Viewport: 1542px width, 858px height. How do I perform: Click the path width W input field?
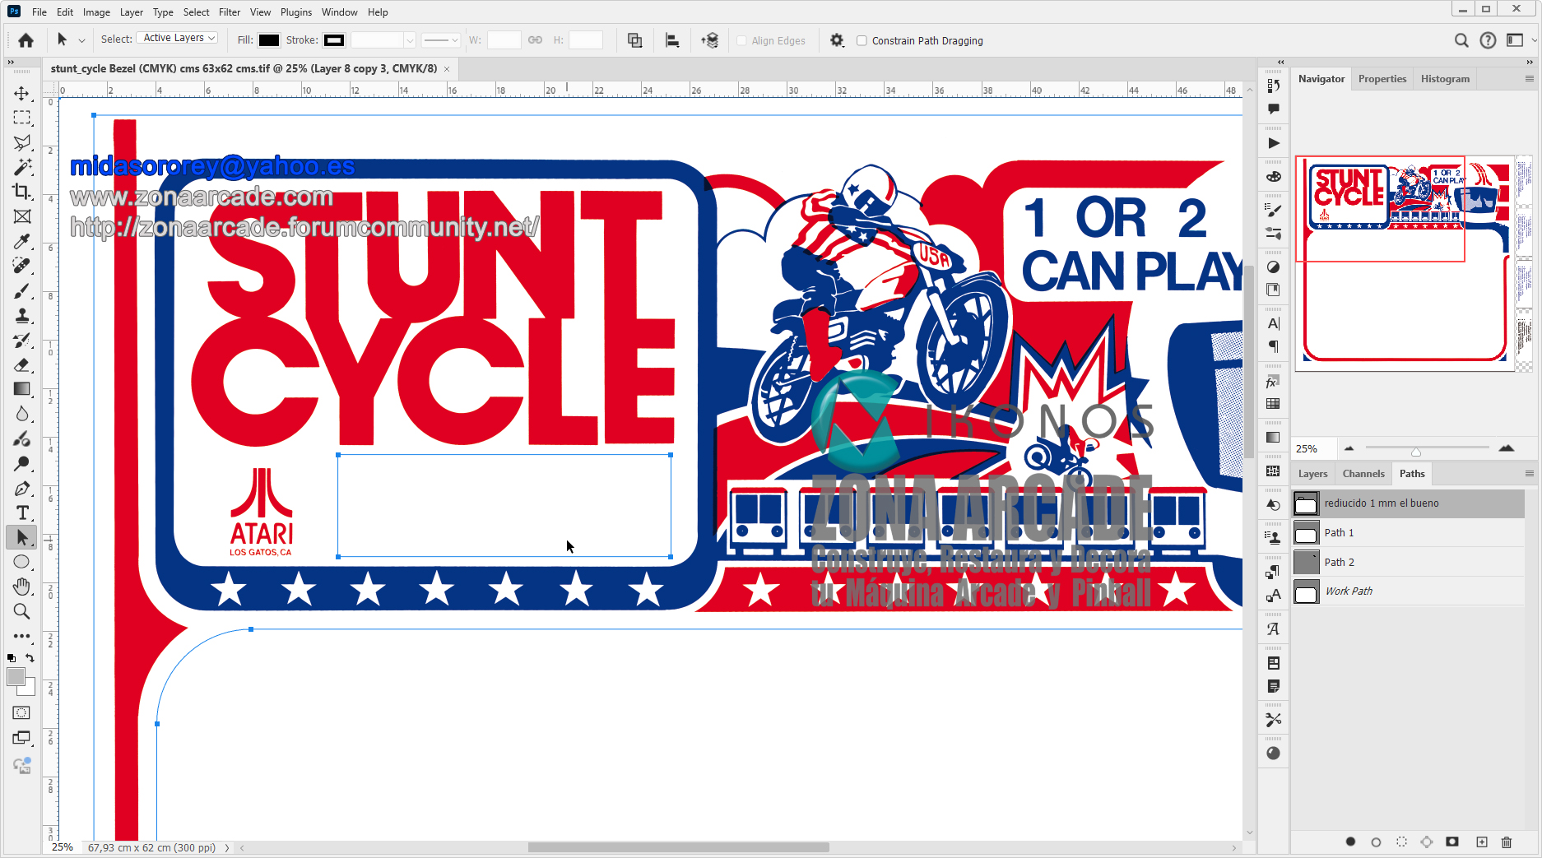point(504,40)
